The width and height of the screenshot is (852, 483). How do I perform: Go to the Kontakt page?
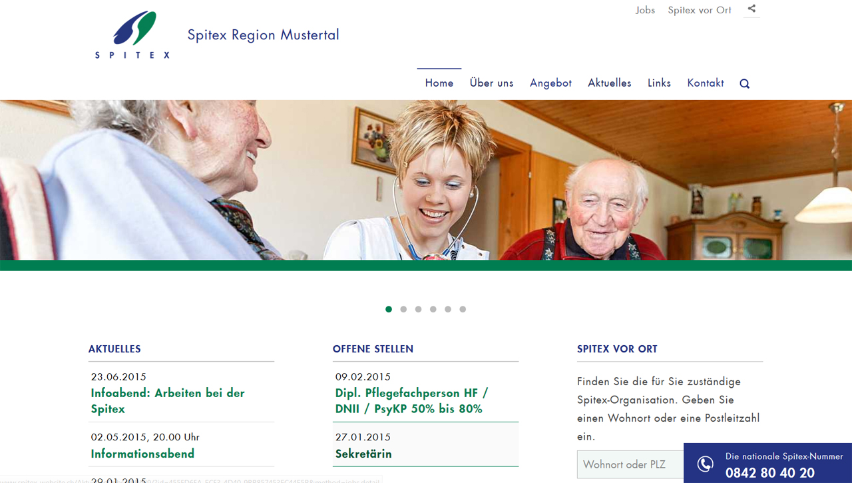(706, 83)
